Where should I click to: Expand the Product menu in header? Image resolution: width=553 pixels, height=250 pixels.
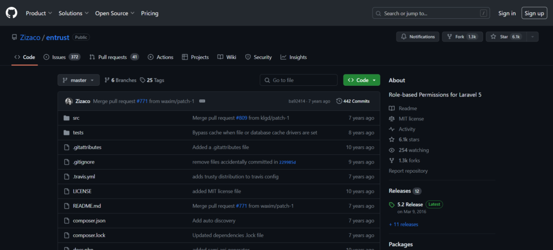pyautogui.click(x=39, y=13)
